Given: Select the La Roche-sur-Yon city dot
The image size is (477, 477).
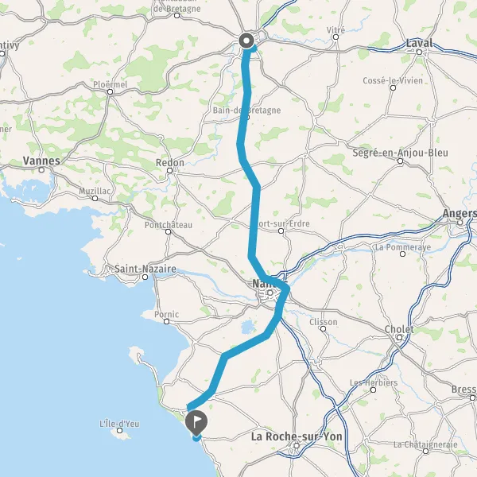Looking at the screenshot, I should point(297,446).
